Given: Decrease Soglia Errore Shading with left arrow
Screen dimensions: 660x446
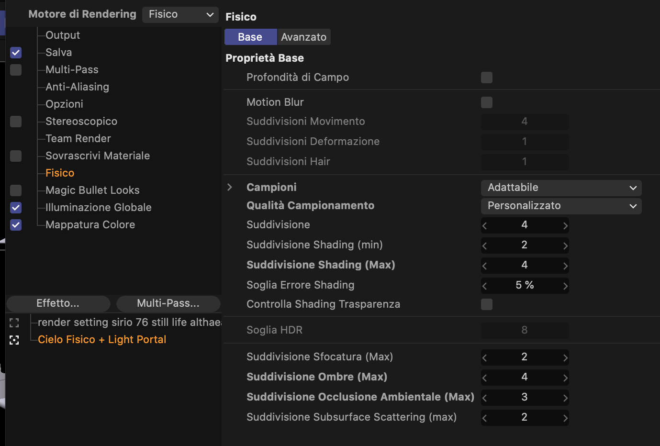Looking at the screenshot, I should pos(485,286).
